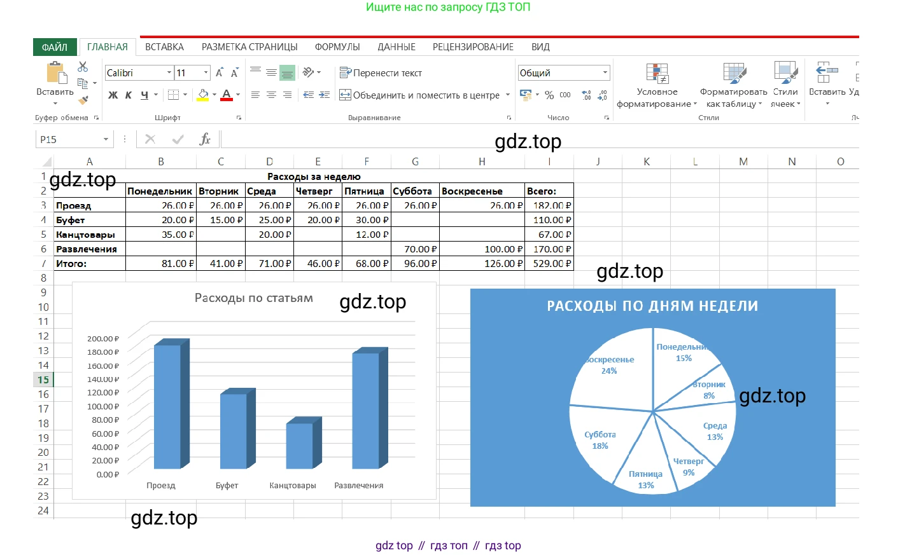Click the Paste (Вставить) clipboard icon

coord(57,73)
